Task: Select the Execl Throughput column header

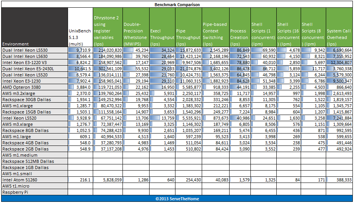Action: point(162,34)
